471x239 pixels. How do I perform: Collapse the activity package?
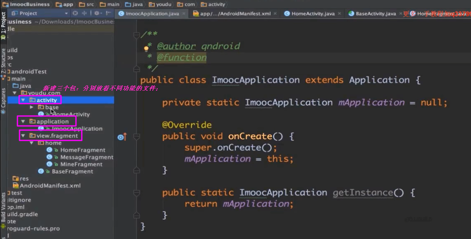point(23,100)
